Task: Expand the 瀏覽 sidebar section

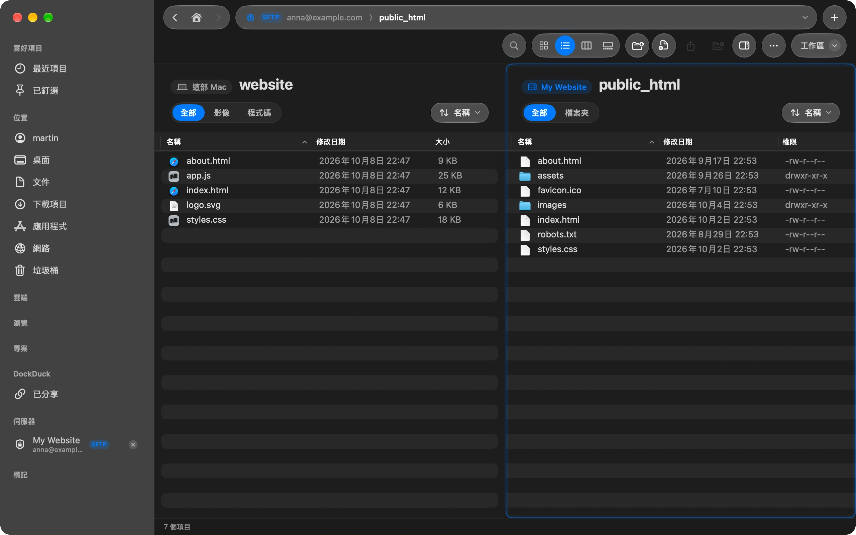Action: tap(20, 323)
